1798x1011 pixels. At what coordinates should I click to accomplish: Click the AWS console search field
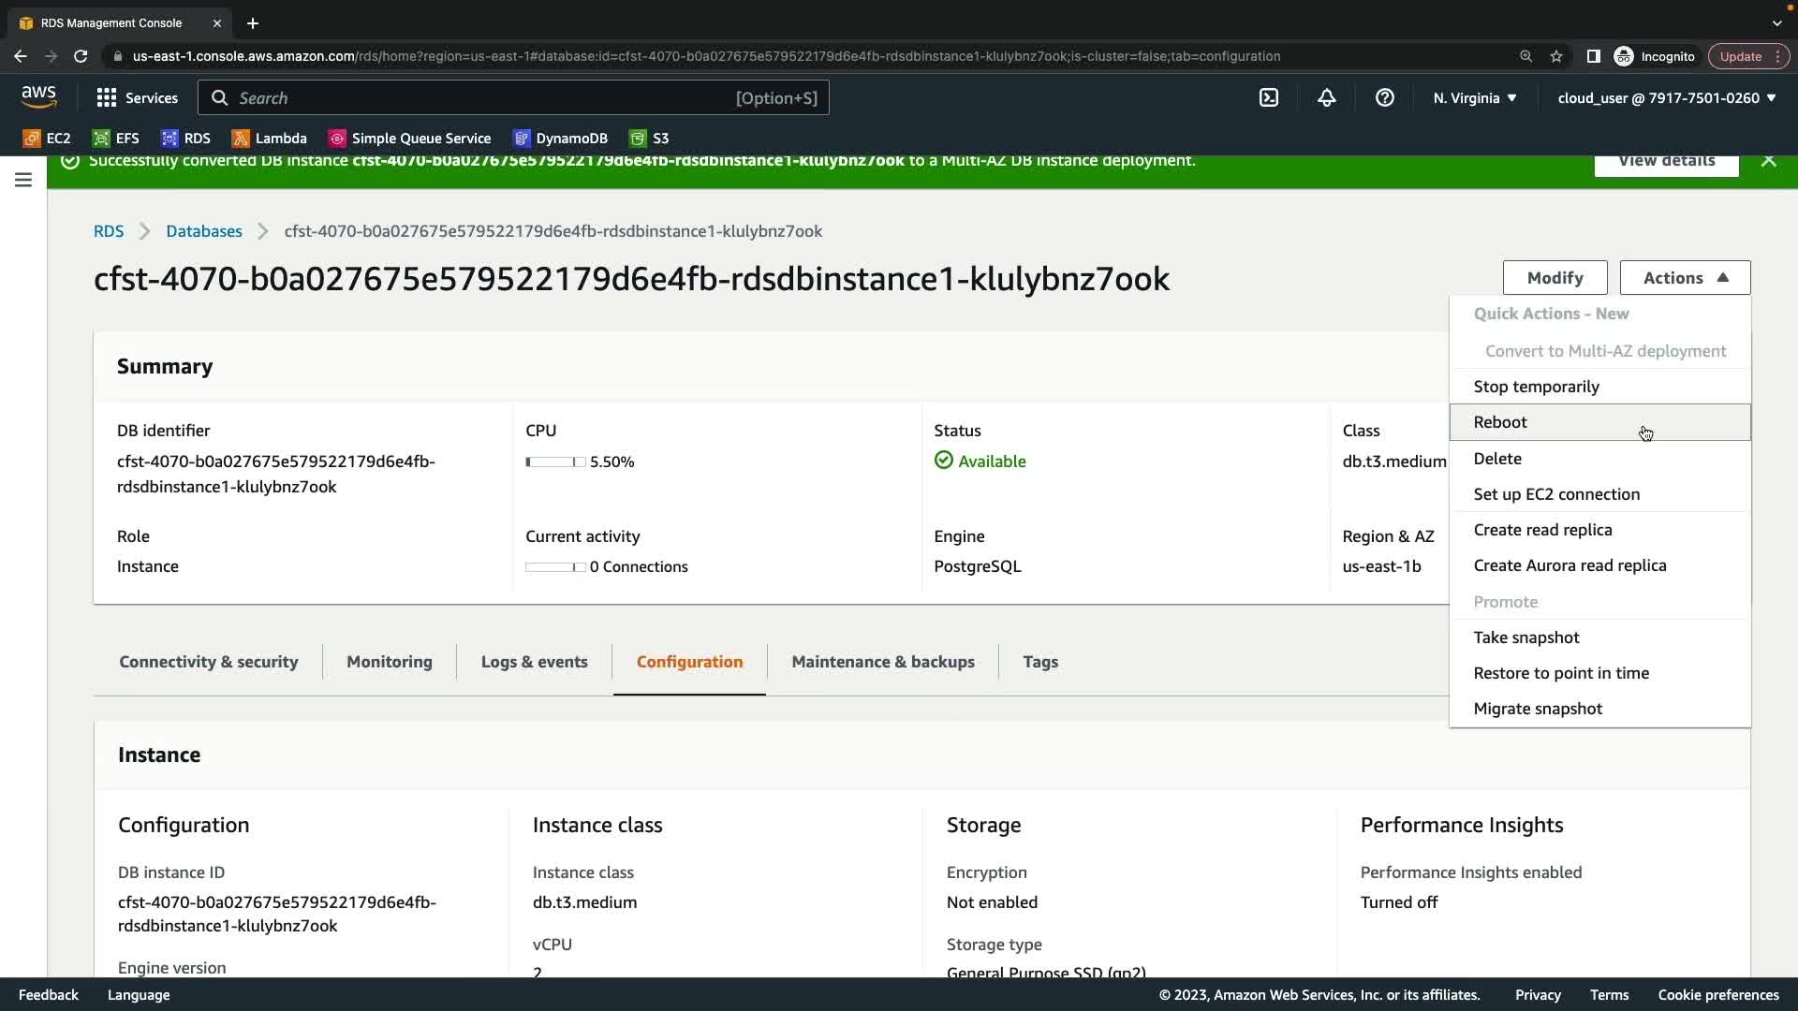point(513,97)
